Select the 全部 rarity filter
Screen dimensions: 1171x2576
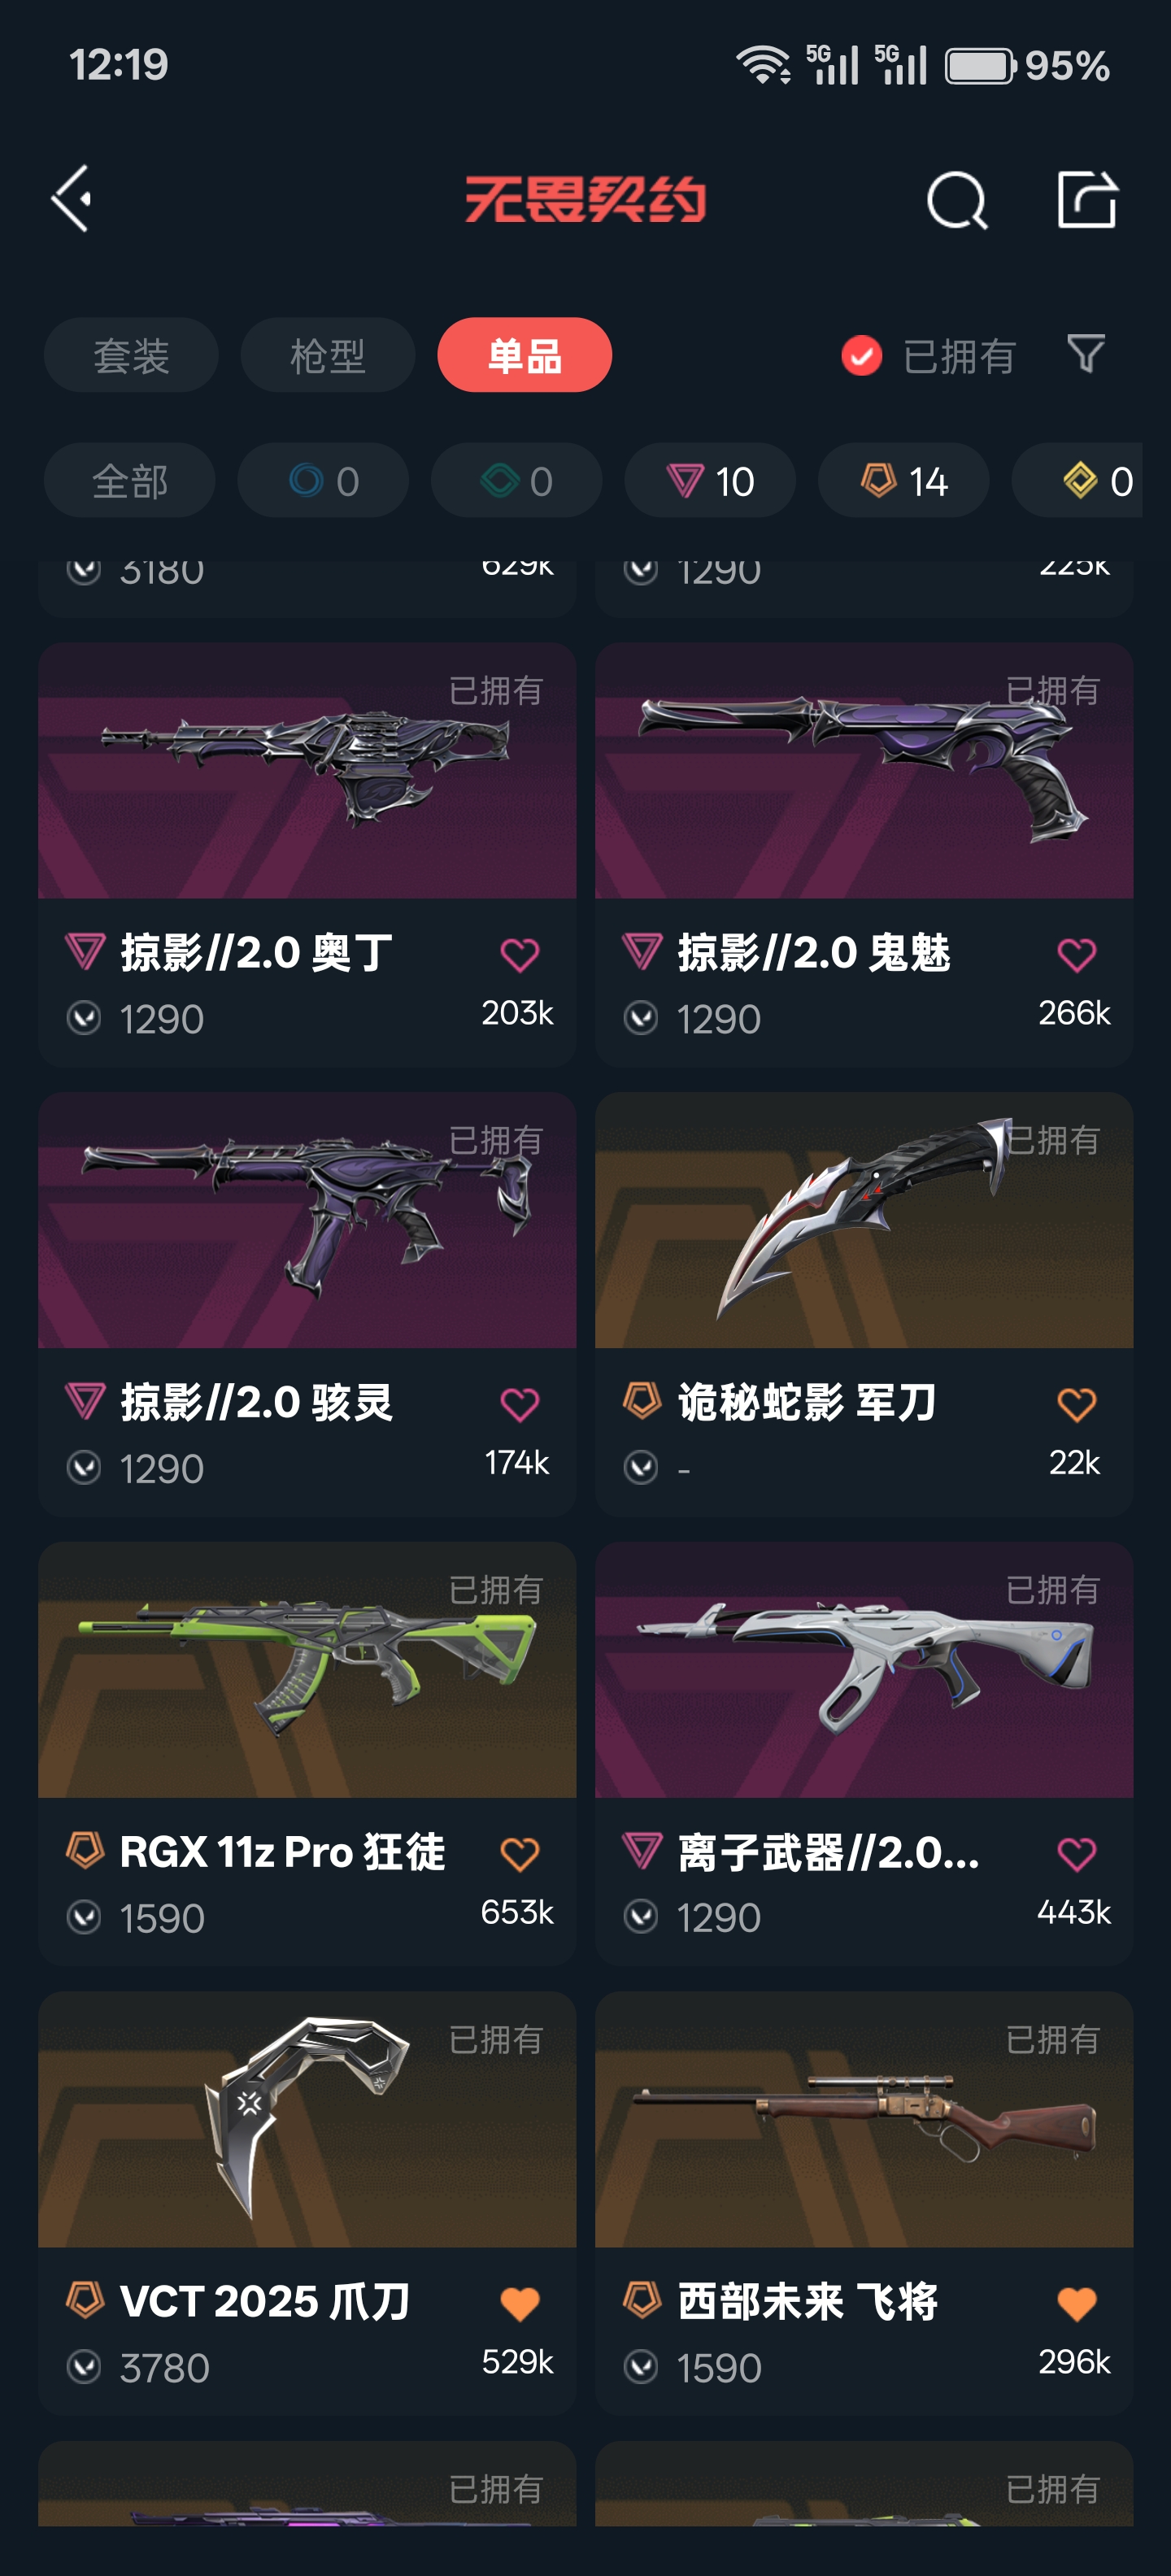click(129, 481)
